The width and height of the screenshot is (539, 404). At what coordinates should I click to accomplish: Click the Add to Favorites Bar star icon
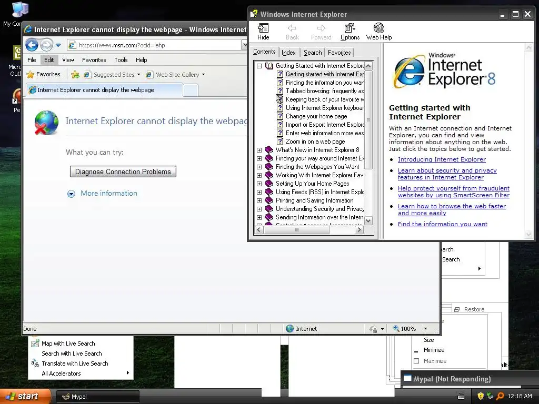[75, 74]
